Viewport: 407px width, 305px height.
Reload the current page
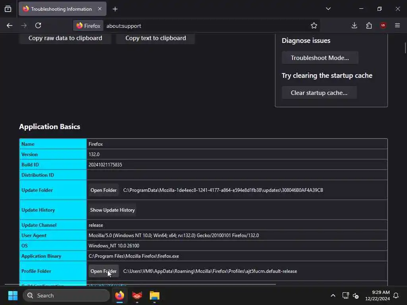pyautogui.click(x=38, y=25)
